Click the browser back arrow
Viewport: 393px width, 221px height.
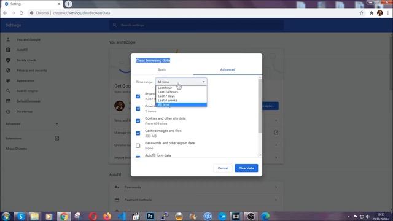pyautogui.click(x=5, y=13)
